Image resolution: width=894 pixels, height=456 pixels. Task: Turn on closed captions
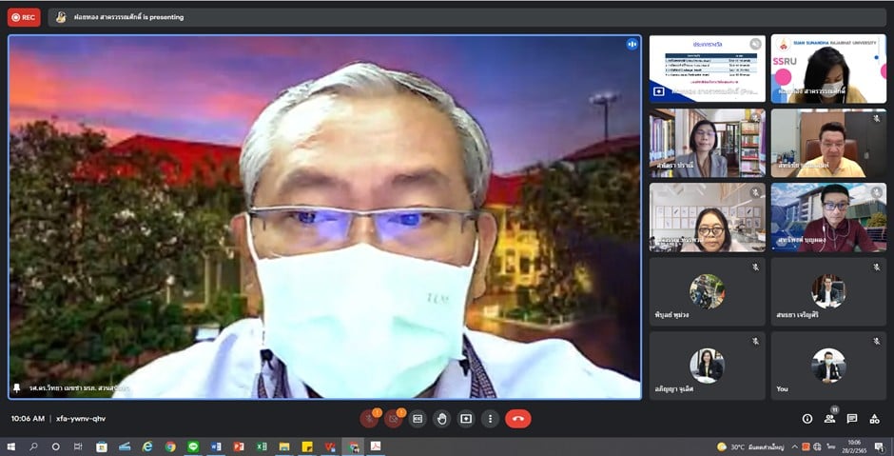(418, 419)
